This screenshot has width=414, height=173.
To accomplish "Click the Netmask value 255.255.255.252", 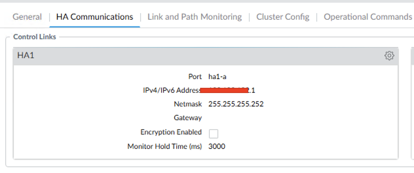I will 236,104.
